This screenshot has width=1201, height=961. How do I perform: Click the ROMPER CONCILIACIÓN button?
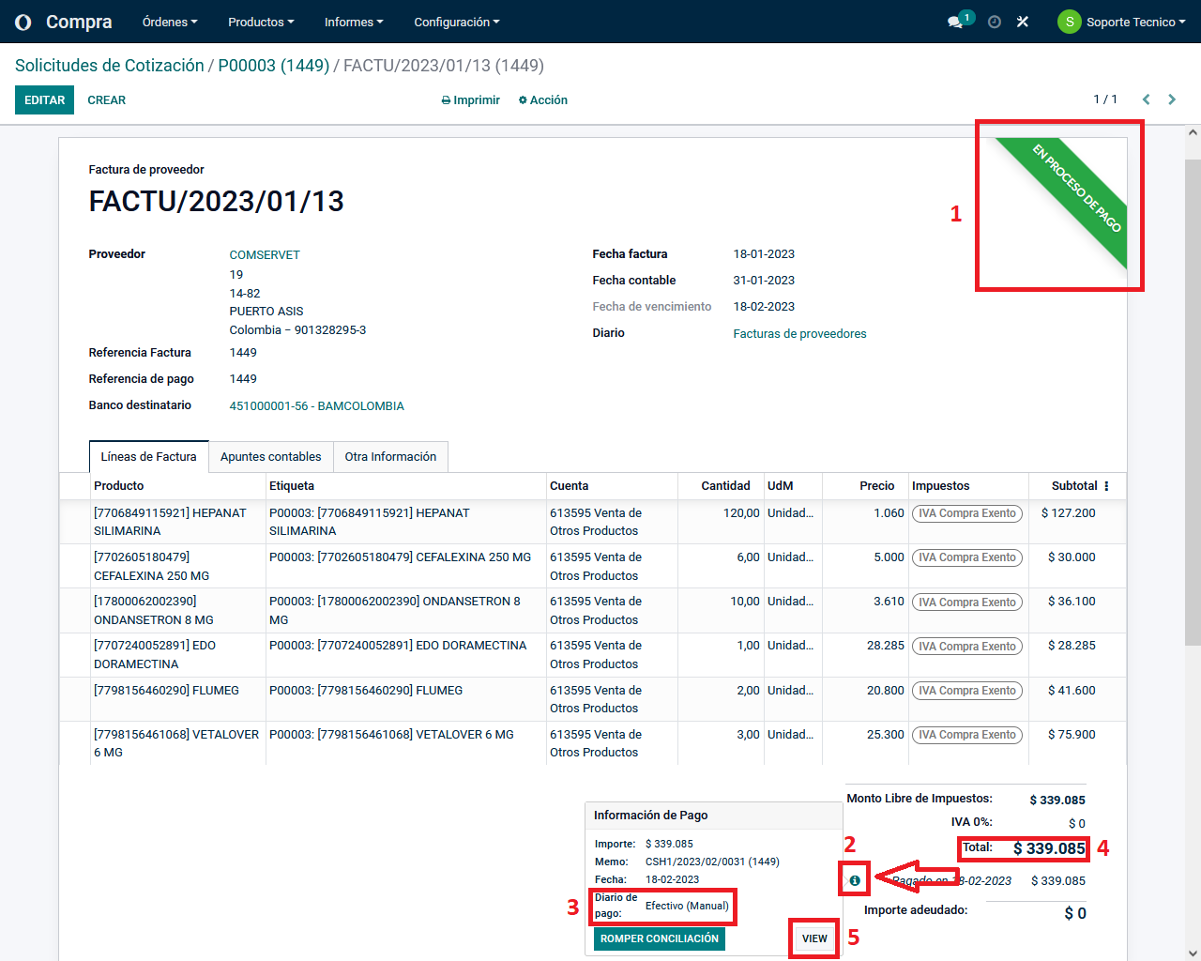click(x=659, y=938)
